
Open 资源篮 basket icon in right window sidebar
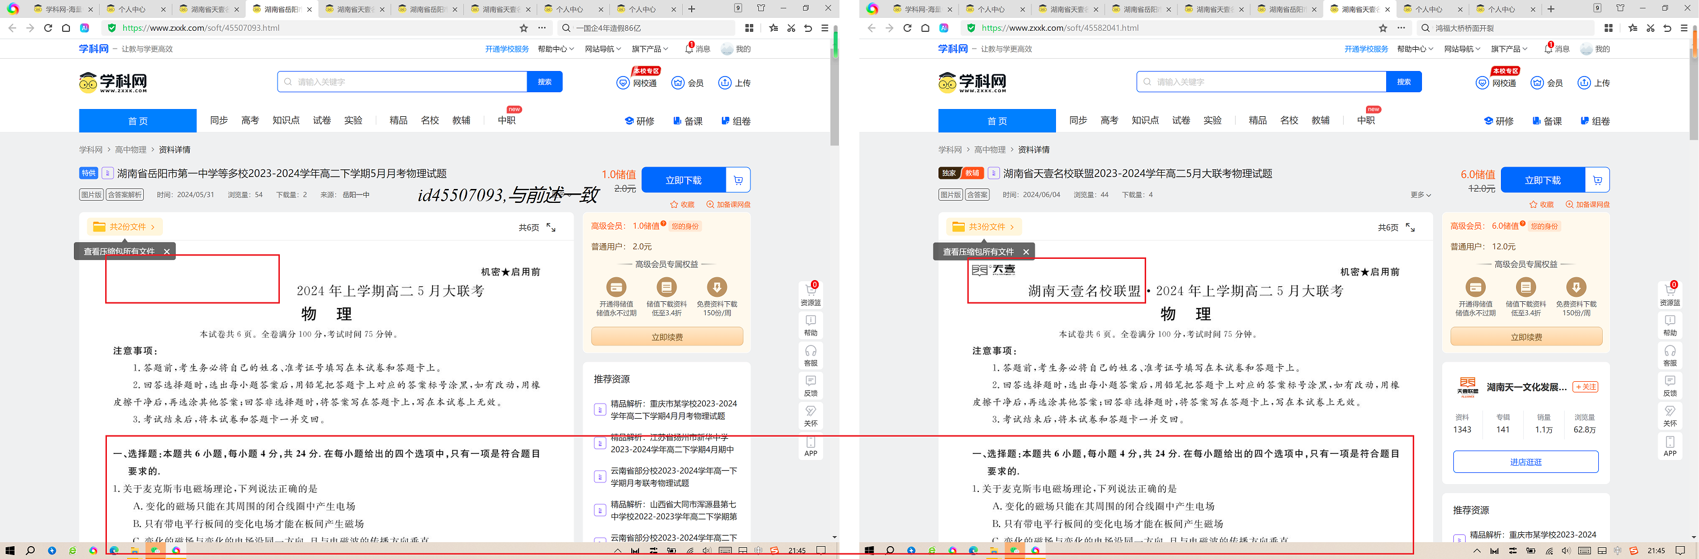(1670, 295)
